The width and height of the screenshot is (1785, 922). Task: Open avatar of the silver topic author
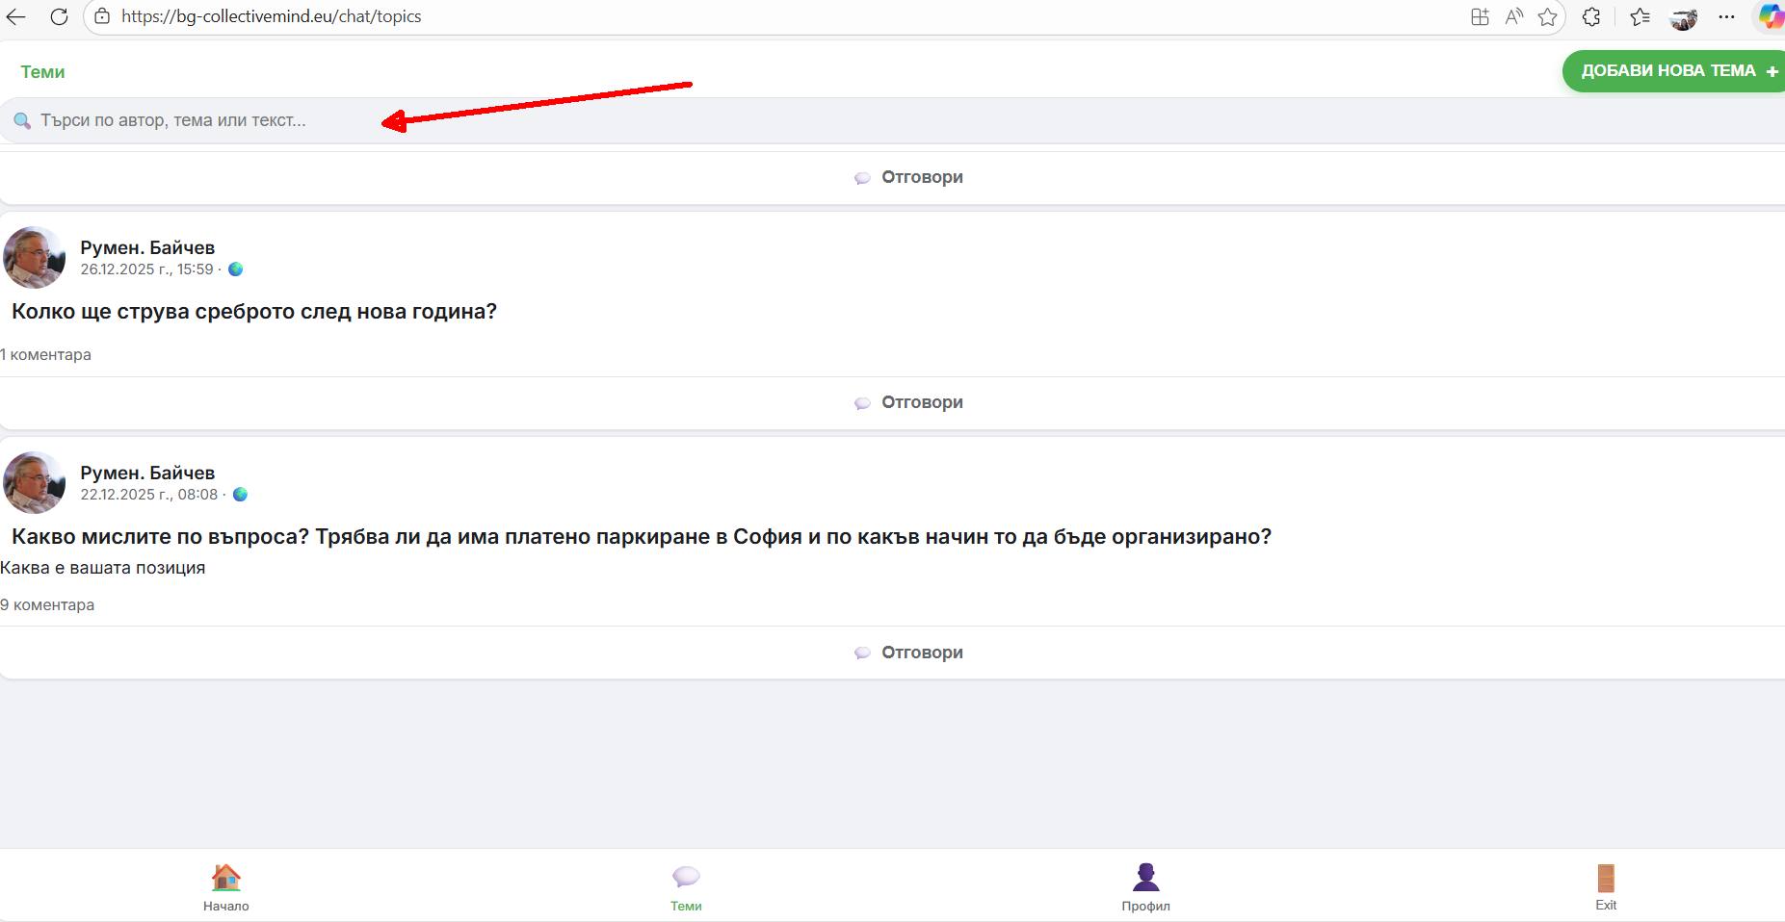(35, 258)
